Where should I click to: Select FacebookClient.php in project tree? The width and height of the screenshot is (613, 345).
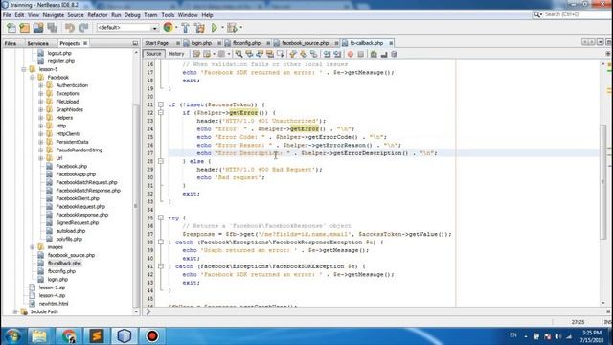pos(78,198)
